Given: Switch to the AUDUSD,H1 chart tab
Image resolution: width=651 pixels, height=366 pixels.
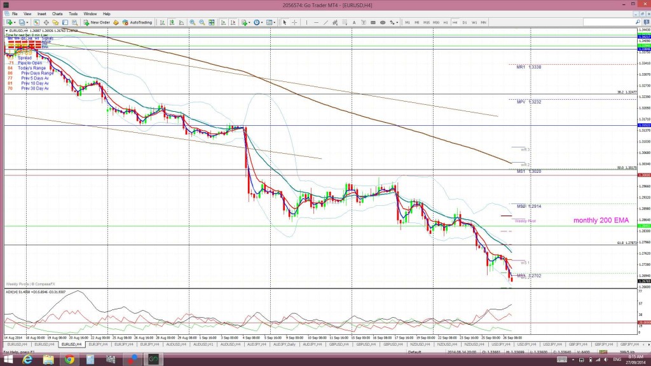Looking at the screenshot, I should pos(203,344).
